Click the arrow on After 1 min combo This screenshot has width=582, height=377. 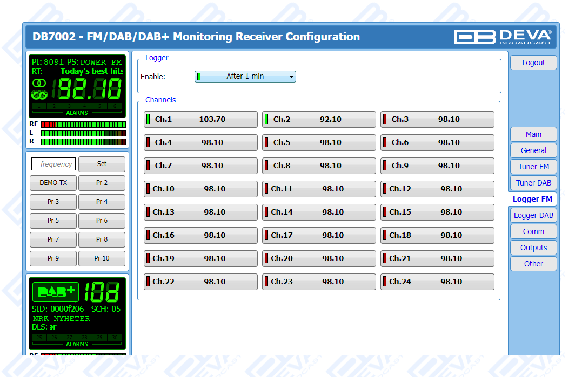pos(291,77)
